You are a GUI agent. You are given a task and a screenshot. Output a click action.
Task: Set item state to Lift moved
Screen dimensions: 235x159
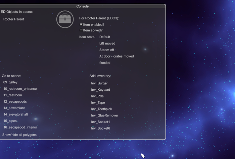(107, 44)
